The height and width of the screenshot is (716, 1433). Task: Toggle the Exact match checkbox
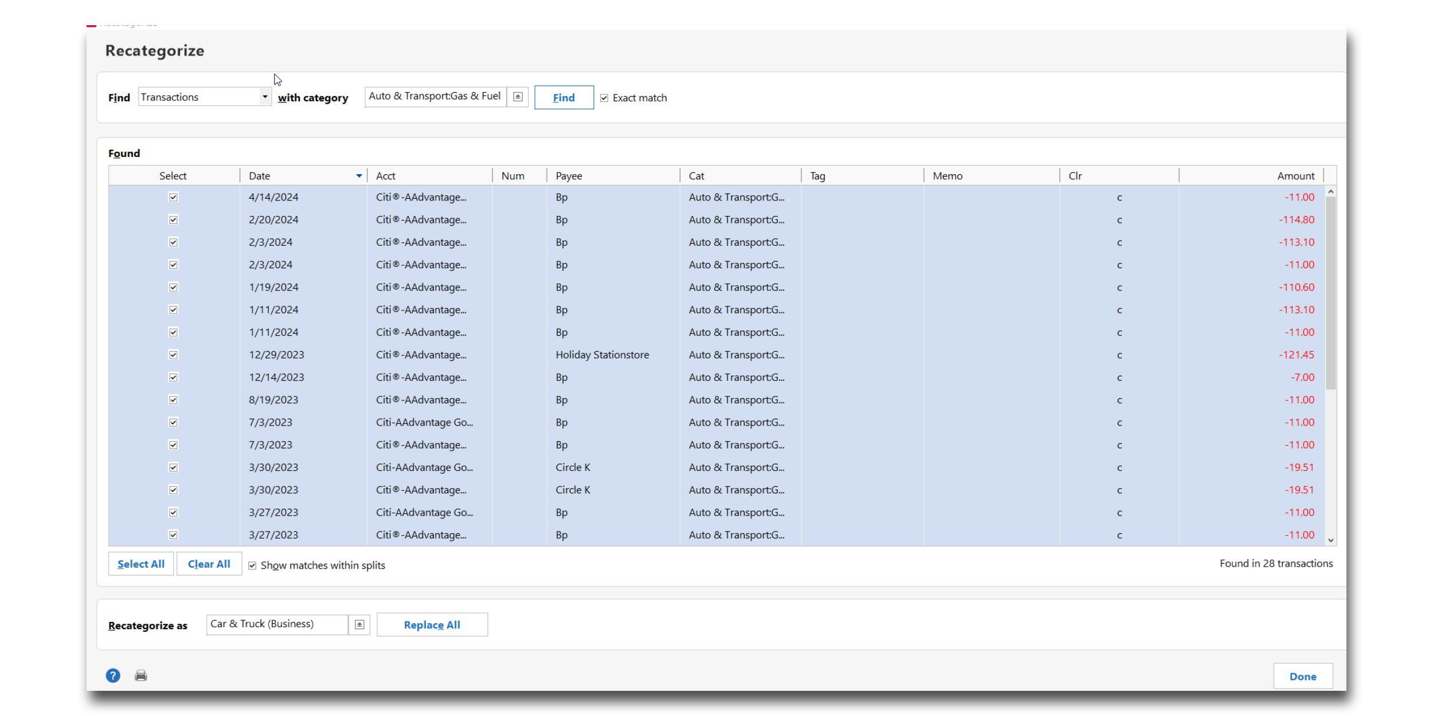pyautogui.click(x=604, y=98)
